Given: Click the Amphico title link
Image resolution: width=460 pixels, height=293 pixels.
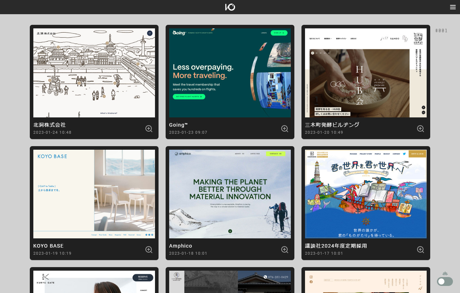Looking at the screenshot, I should click(181, 246).
